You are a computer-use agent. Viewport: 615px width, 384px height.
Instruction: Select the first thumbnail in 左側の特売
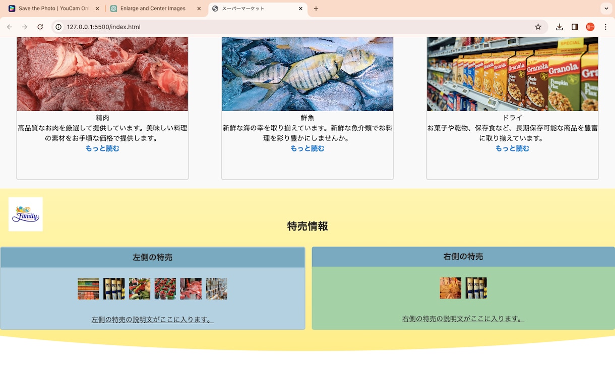pyautogui.click(x=88, y=289)
